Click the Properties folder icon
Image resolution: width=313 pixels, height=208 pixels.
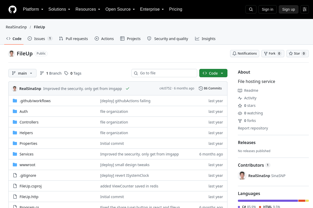15,143
